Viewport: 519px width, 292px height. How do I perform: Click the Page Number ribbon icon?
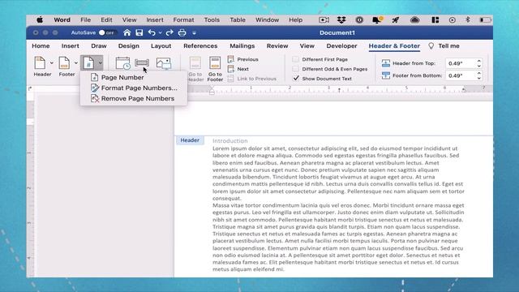coord(88,63)
